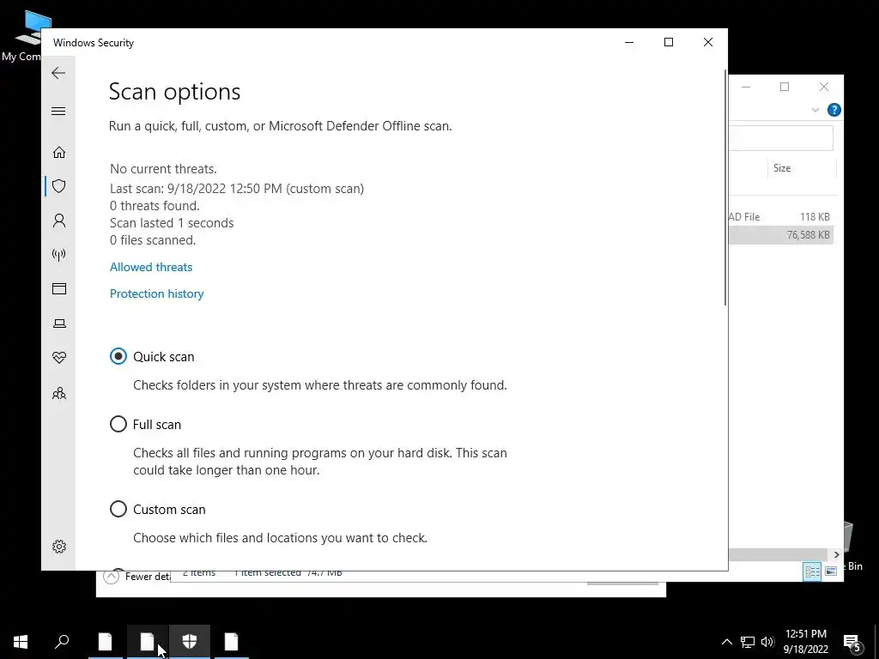This screenshot has width=879, height=659.
Task: Open the Allowed threats link
Action: pos(151,268)
